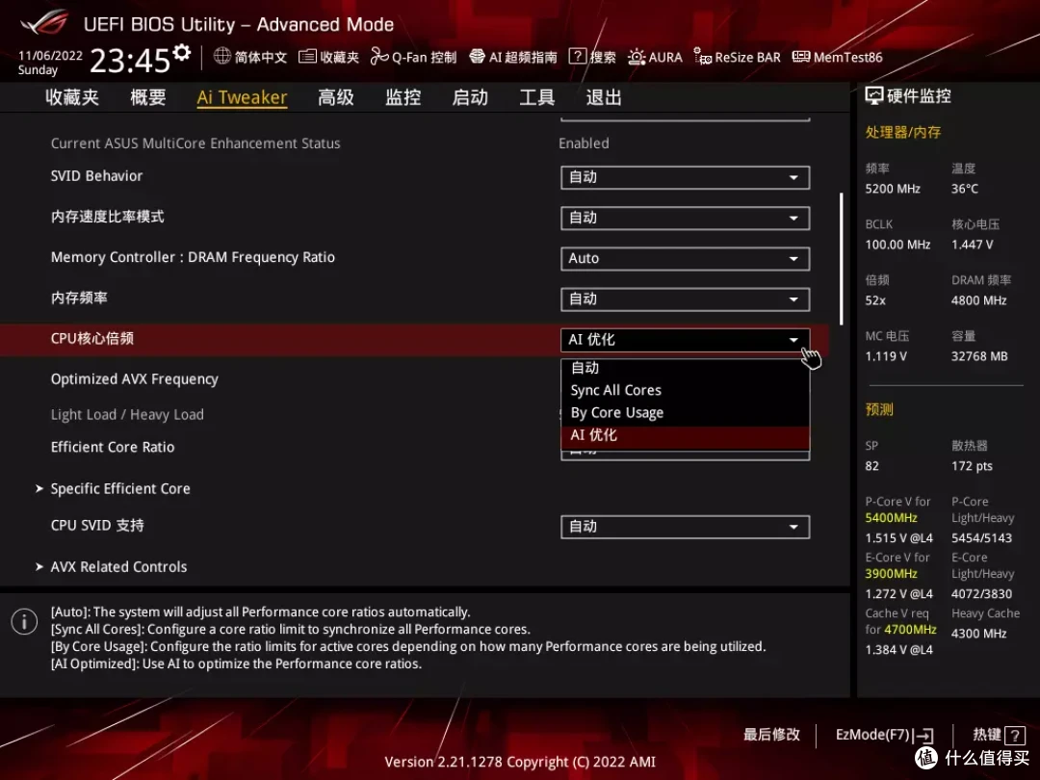
Task: Click 热键 hotkeys button
Action: 986,734
